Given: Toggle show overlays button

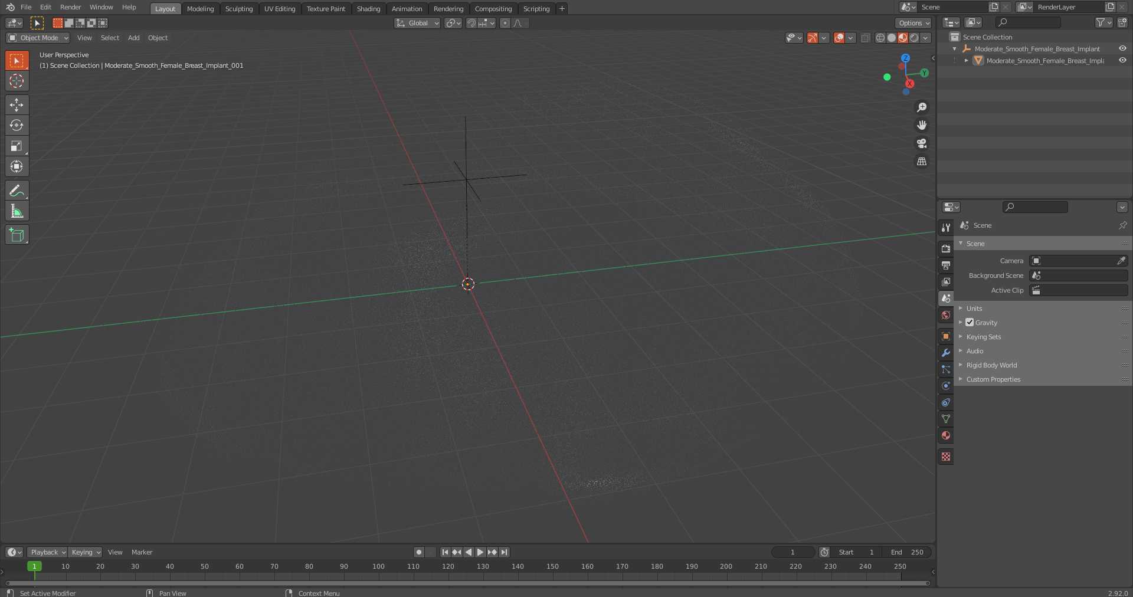Looking at the screenshot, I should coord(839,38).
